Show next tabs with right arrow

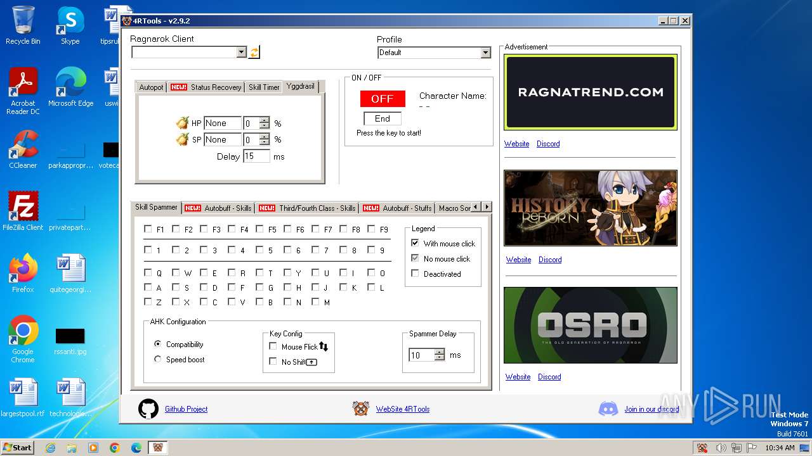(487, 206)
